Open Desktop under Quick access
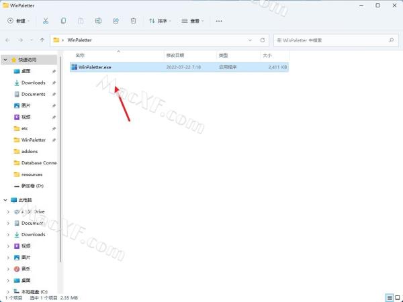The height and width of the screenshot is (302, 403). pyautogui.click(x=26, y=71)
